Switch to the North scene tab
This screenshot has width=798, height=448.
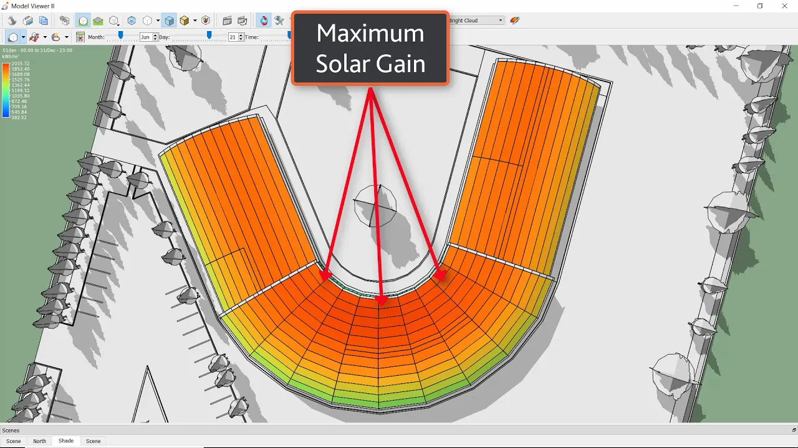pos(39,441)
